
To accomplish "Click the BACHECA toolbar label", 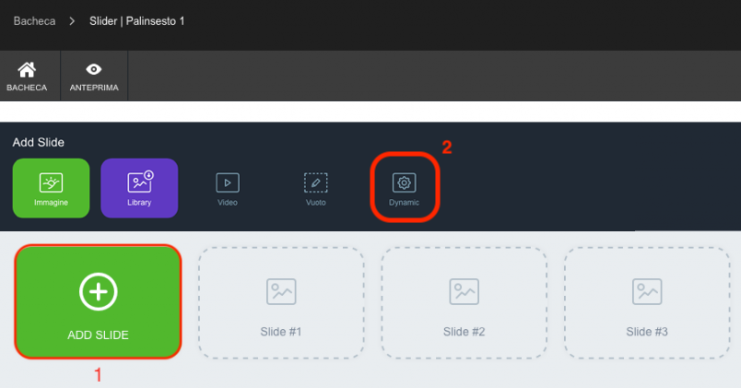I will [x=27, y=88].
